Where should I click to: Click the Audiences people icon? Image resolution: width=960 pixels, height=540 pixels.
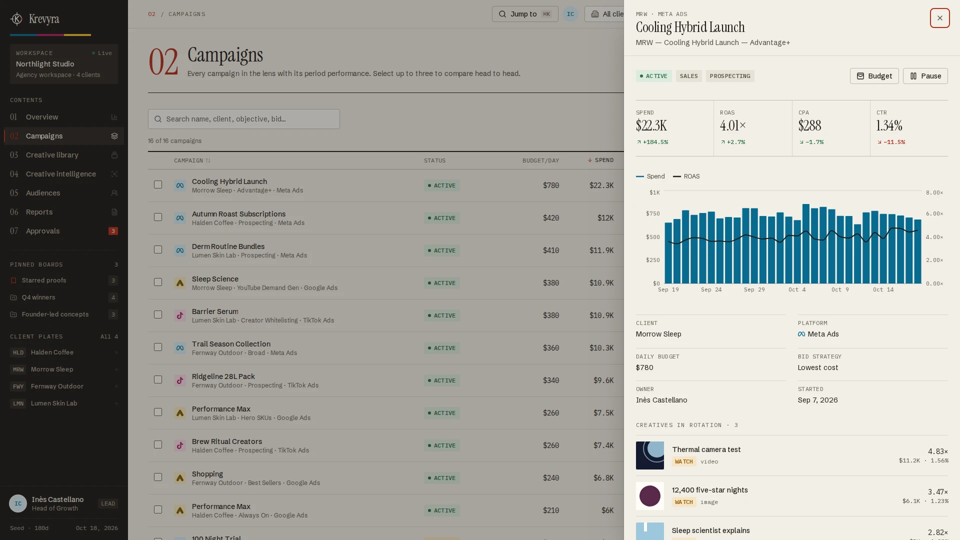point(114,193)
